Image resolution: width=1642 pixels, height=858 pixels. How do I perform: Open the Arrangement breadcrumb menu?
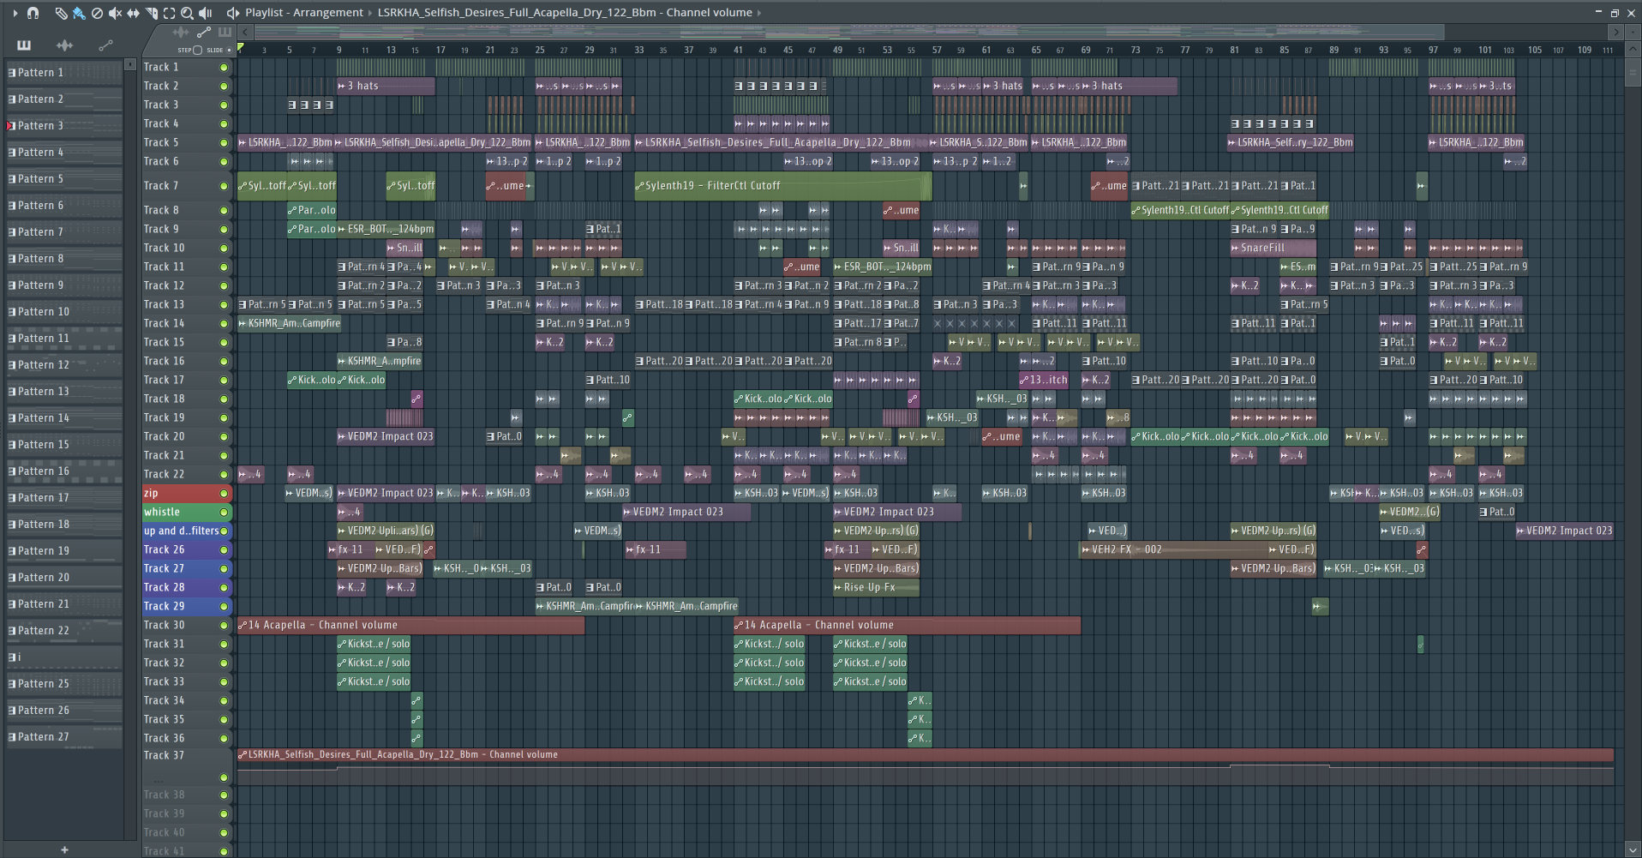[329, 13]
